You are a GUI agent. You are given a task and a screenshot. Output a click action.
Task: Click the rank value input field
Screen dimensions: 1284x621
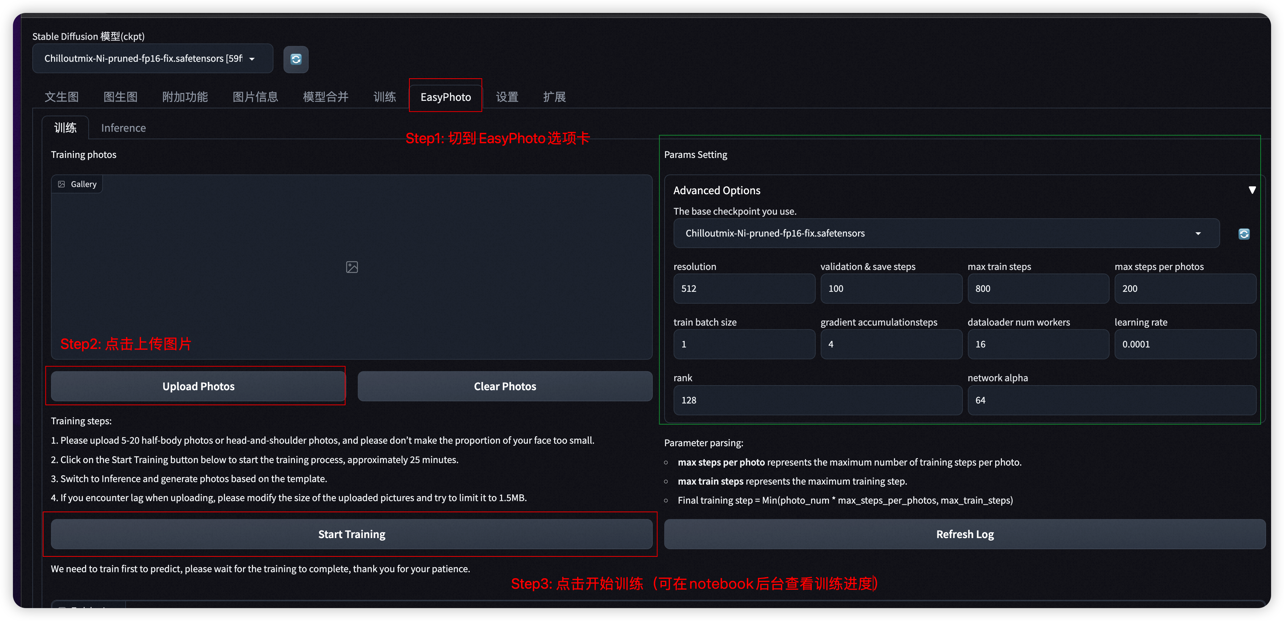pos(817,400)
